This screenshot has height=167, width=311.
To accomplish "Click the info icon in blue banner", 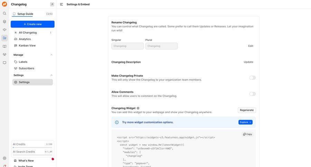I will 117,122.
